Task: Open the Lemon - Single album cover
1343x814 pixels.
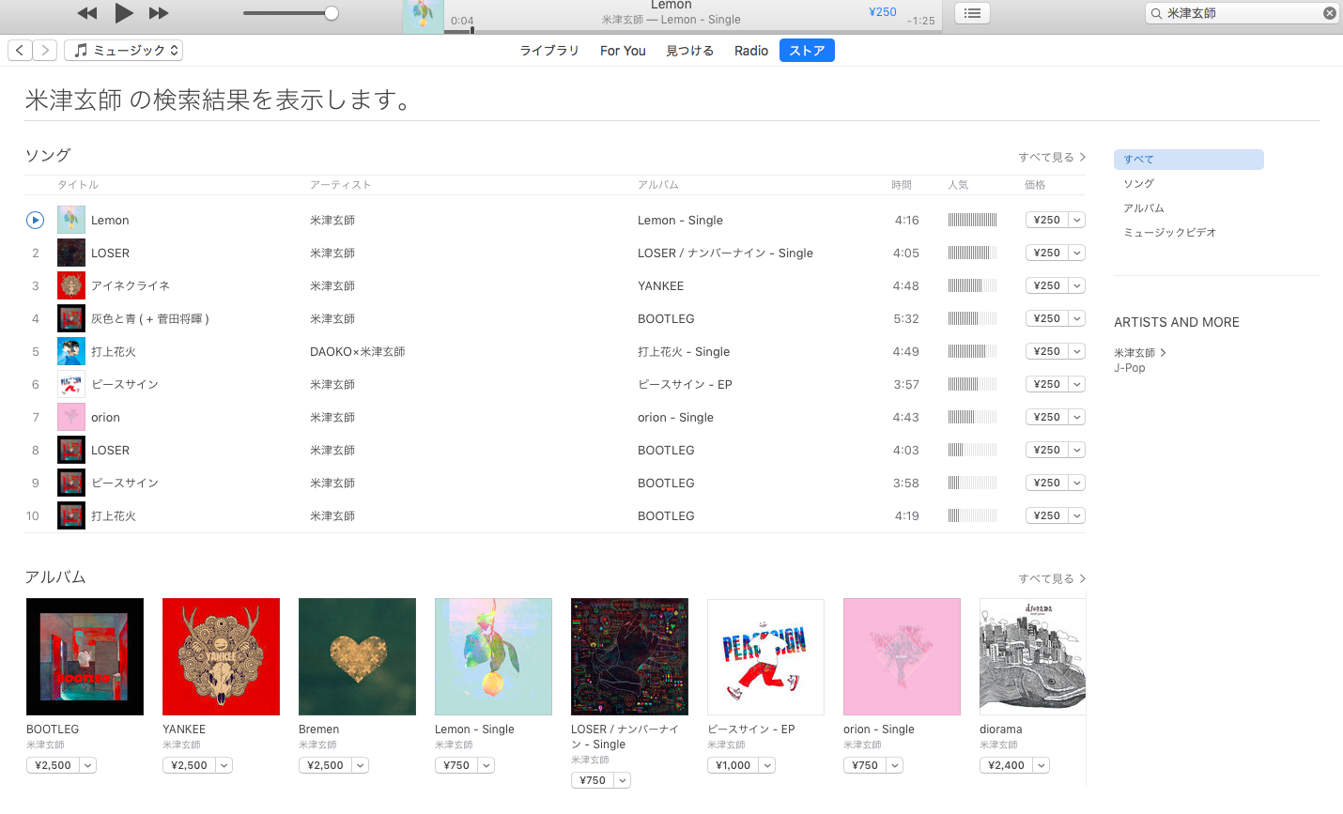Action: coord(493,656)
